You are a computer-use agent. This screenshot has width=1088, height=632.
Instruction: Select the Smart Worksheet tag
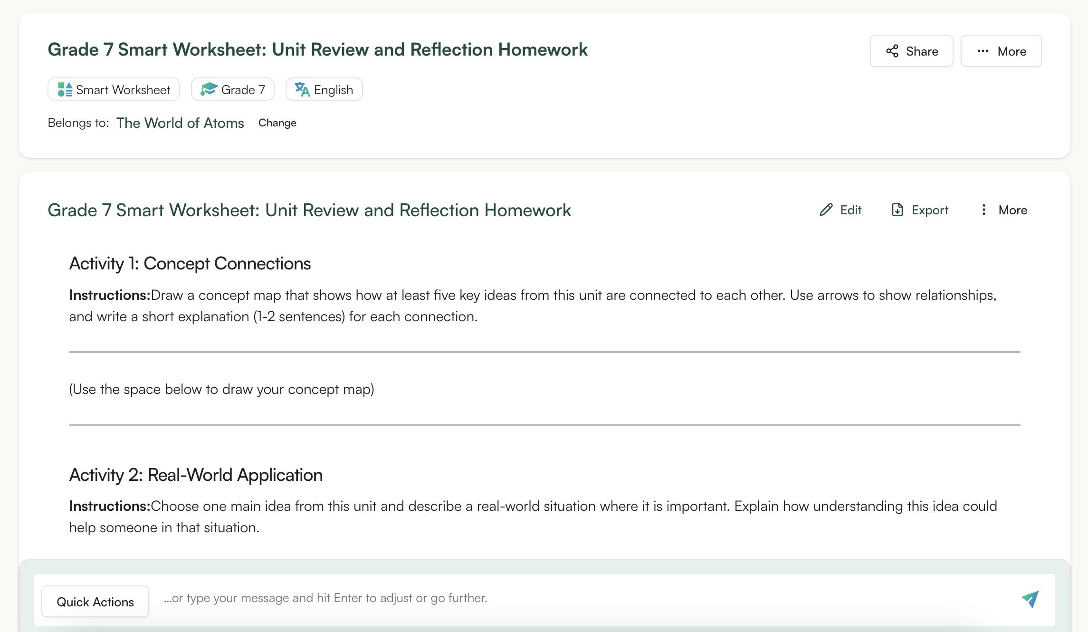(113, 89)
